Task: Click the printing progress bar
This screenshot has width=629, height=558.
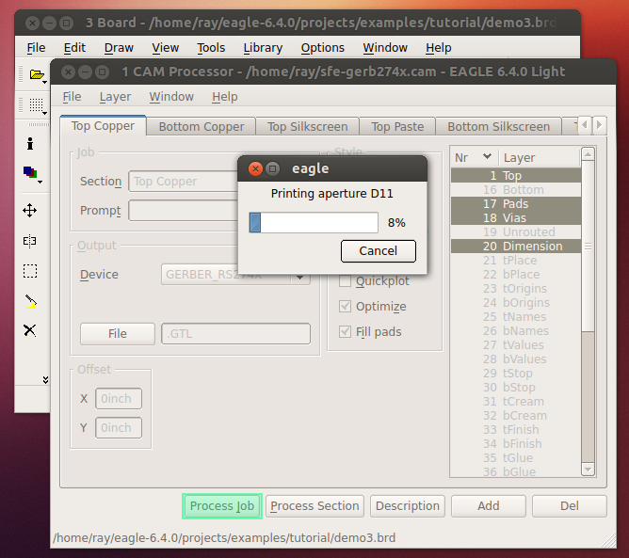Action: (314, 222)
